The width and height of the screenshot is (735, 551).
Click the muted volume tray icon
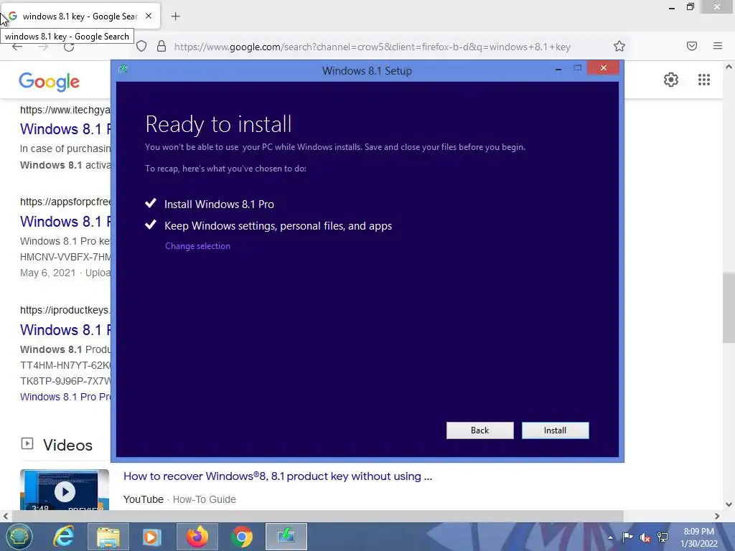[645, 537]
